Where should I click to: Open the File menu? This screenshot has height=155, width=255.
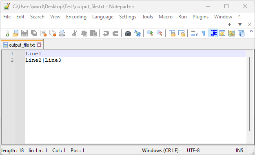pyautogui.click(x=7, y=17)
